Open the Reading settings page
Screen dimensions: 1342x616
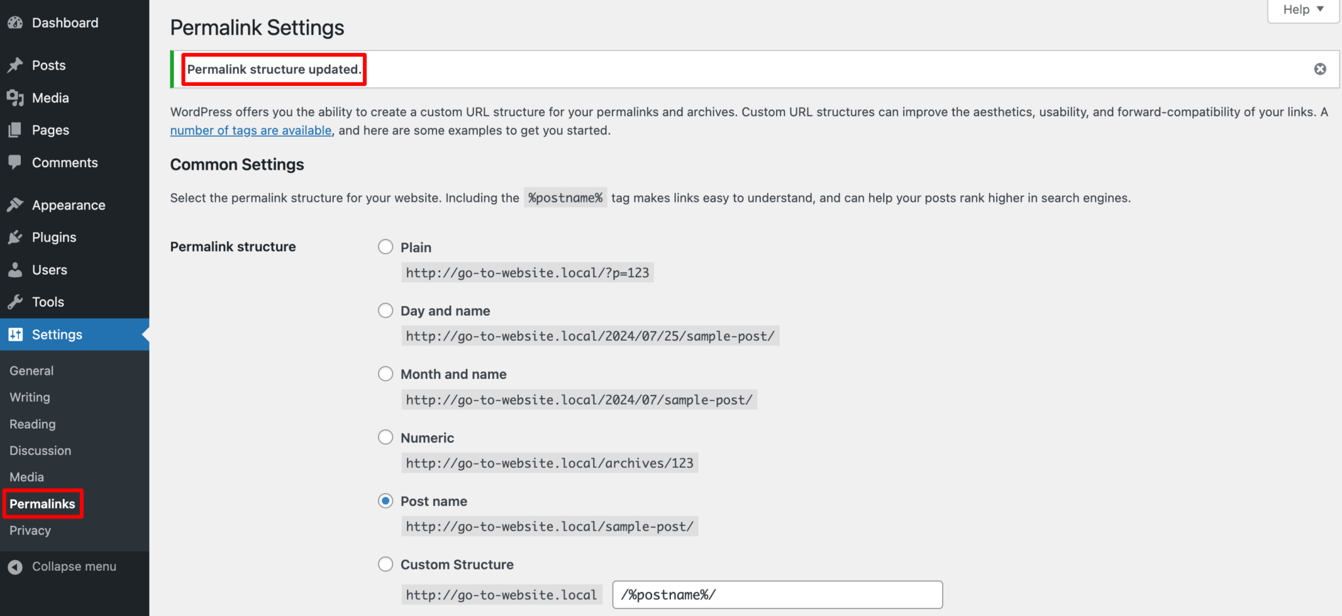(x=32, y=424)
